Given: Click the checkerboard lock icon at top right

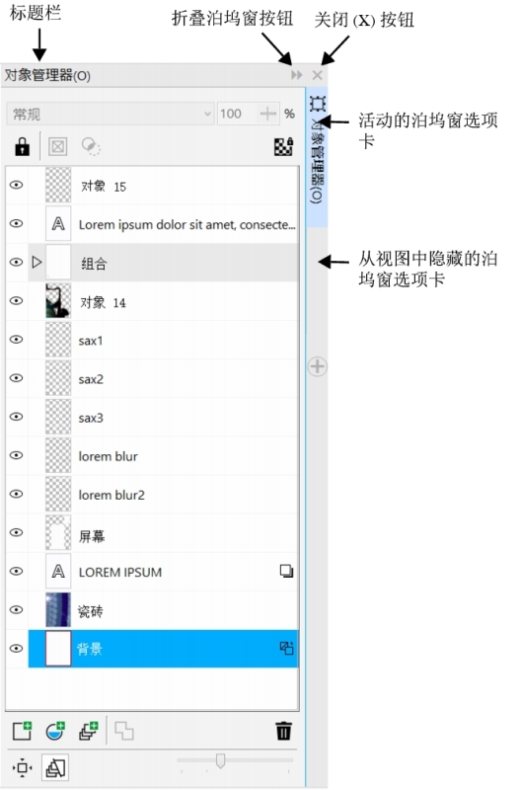Looking at the screenshot, I should click(284, 146).
